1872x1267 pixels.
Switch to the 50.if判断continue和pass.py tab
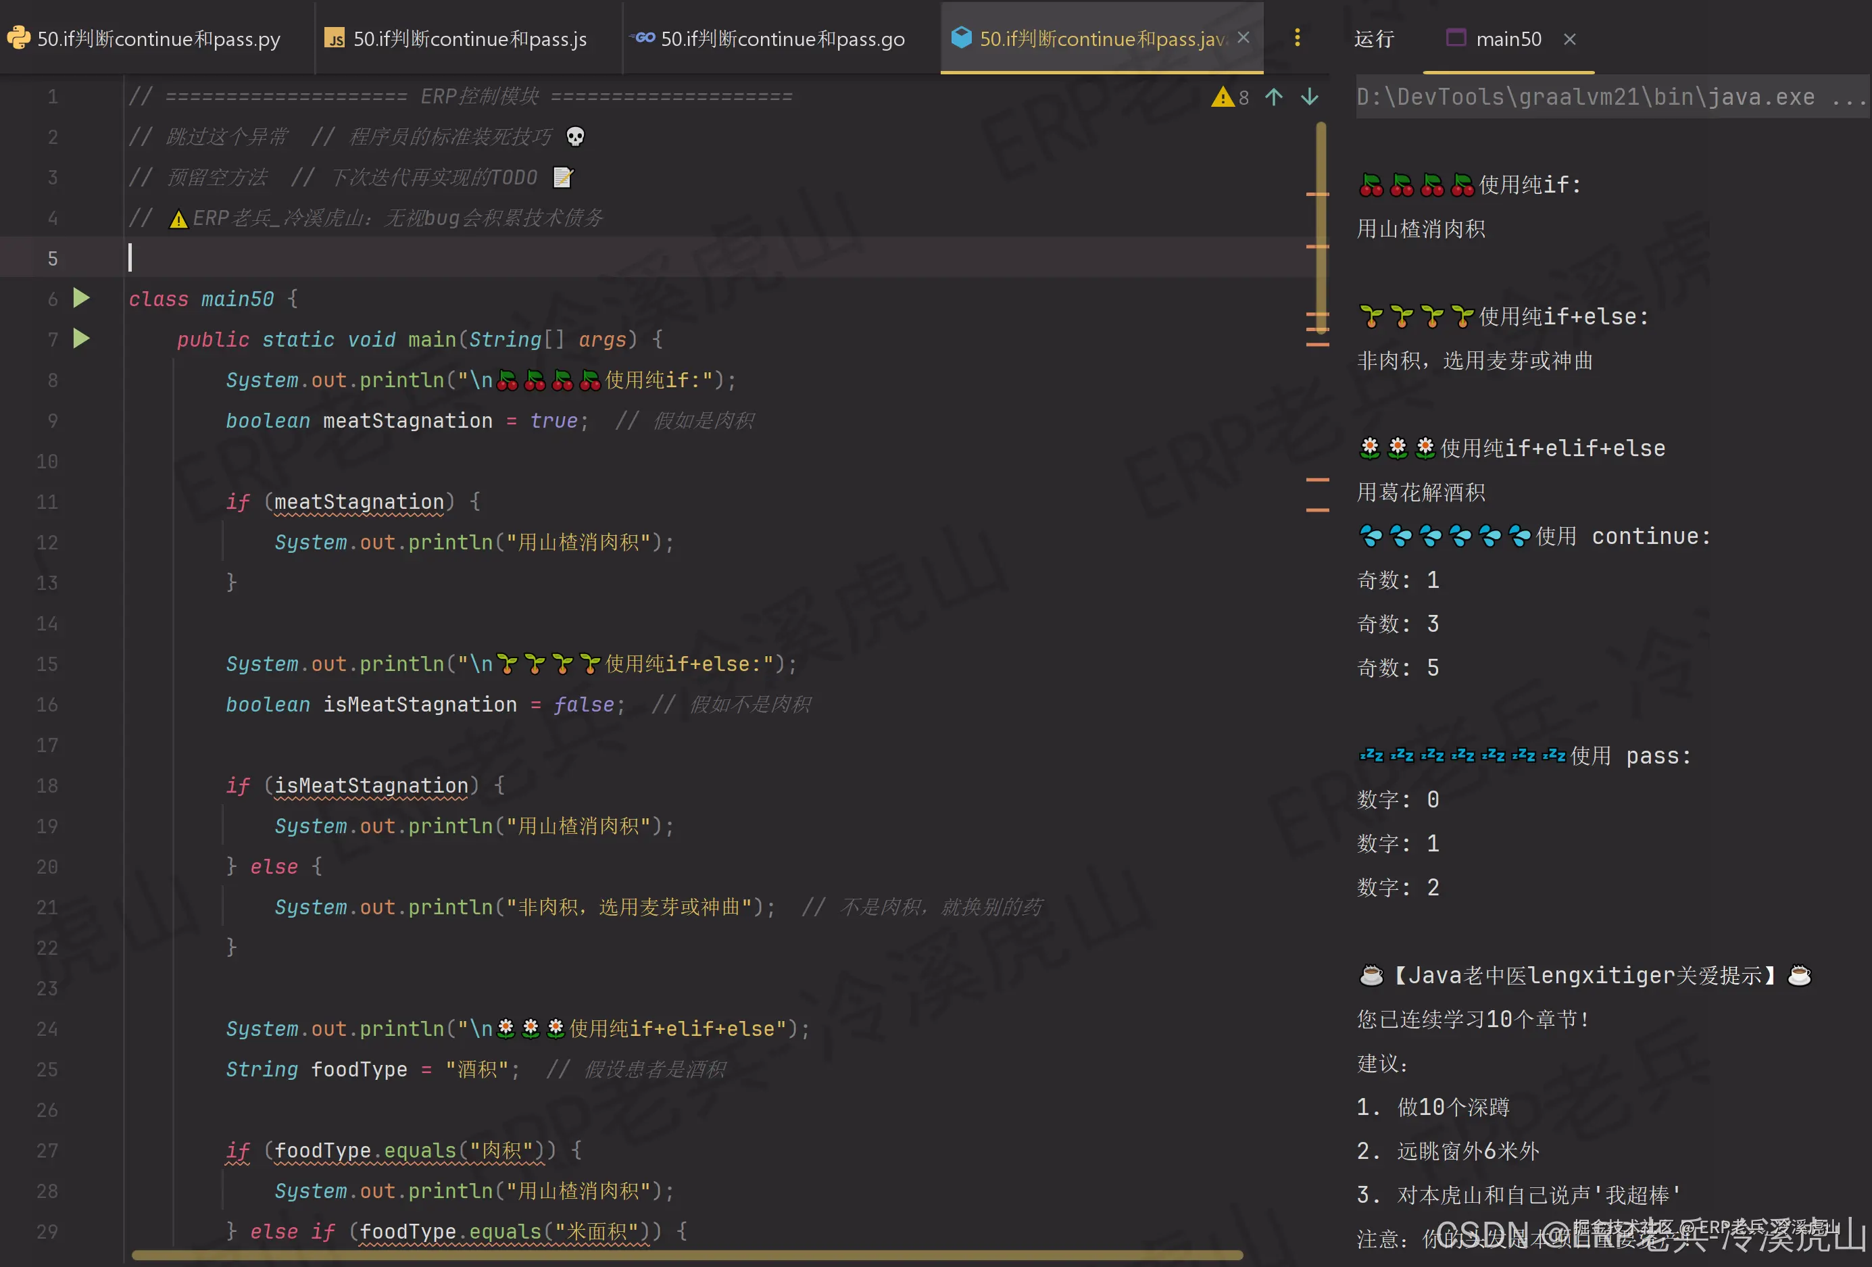coord(158,39)
